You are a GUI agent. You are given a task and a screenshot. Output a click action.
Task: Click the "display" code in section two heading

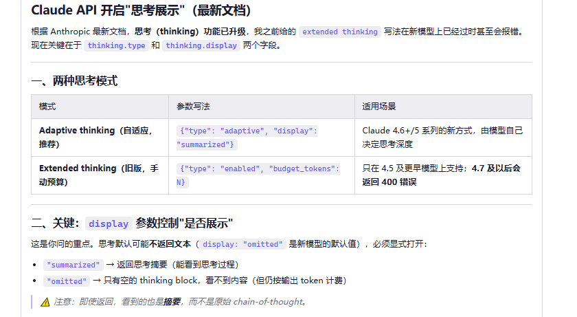pyautogui.click(x=109, y=223)
